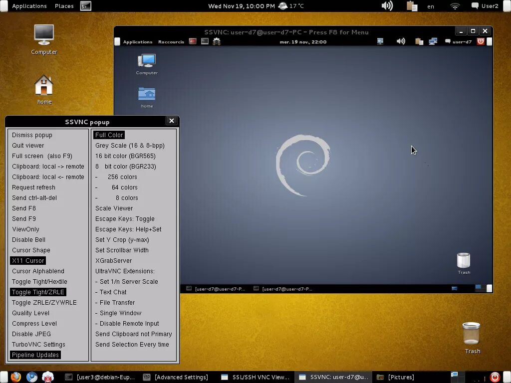
Task: Open the local home folder desktop icon
Action: click(x=44, y=90)
